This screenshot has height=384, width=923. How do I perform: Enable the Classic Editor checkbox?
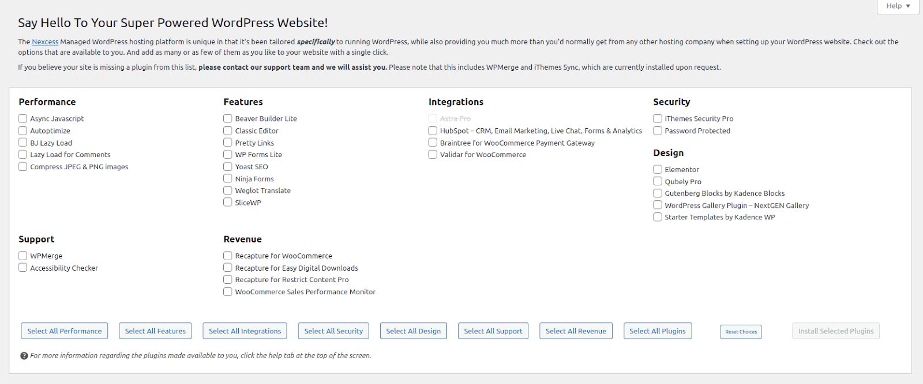point(228,131)
